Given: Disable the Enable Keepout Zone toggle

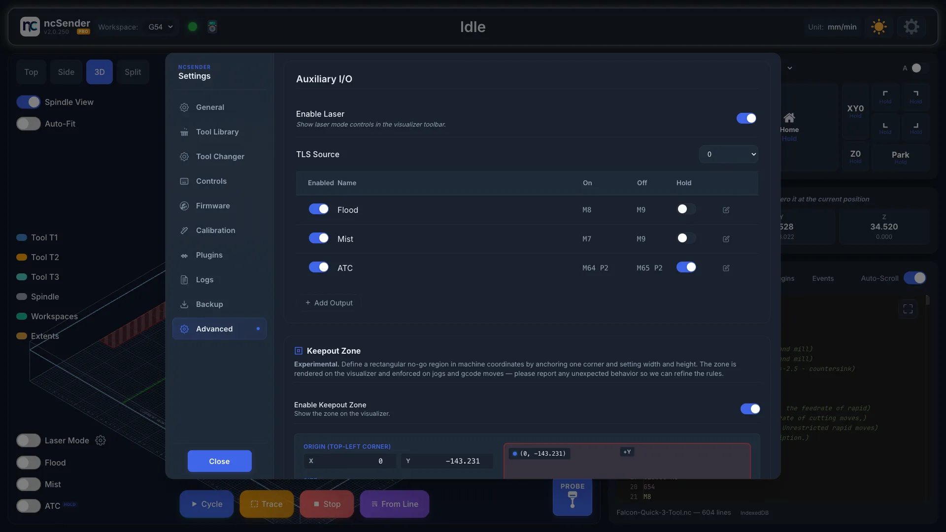Looking at the screenshot, I should click(x=750, y=409).
